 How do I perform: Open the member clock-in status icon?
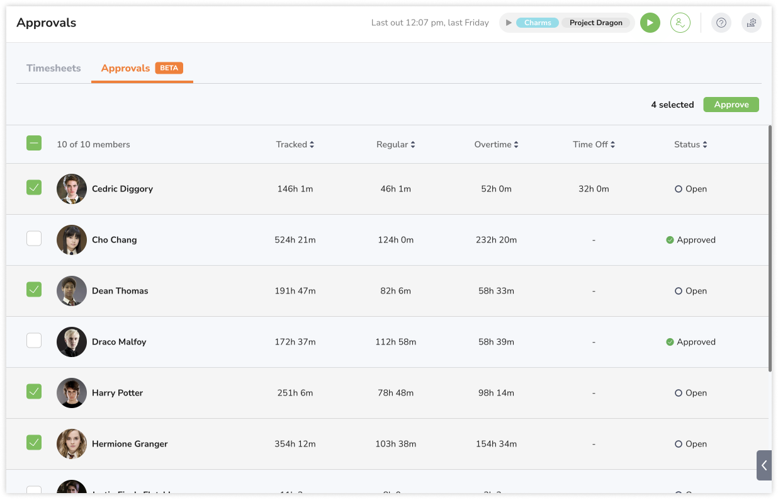pyautogui.click(x=680, y=23)
